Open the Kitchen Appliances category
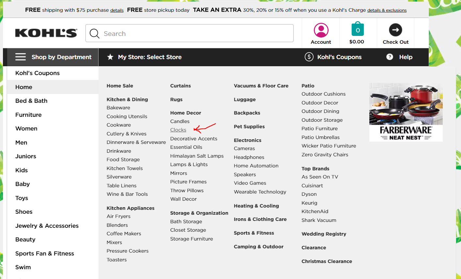This screenshot has width=461, height=279. [x=131, y=208]
